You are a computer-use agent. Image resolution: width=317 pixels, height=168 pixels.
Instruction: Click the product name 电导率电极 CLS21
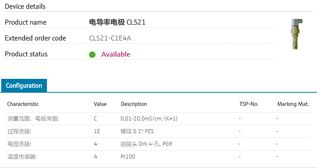coord(117,22)
